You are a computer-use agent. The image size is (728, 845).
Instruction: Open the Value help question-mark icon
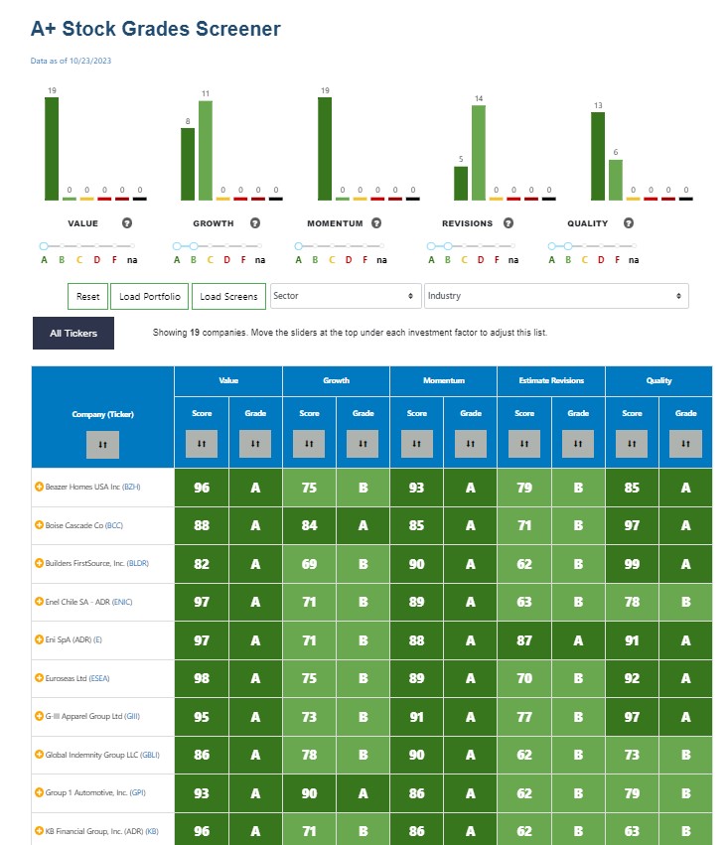[x=127, y=223]
